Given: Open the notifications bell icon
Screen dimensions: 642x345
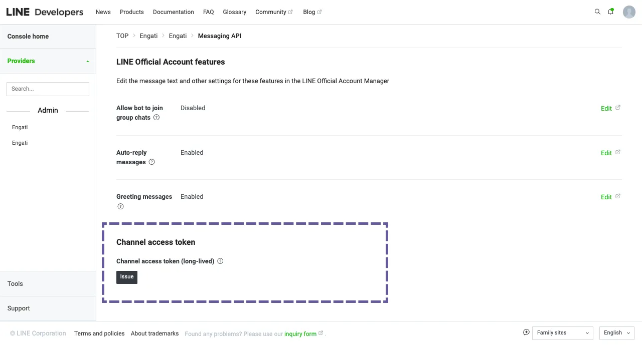Looking at the screenshot, I should click(x=610, y=12).
